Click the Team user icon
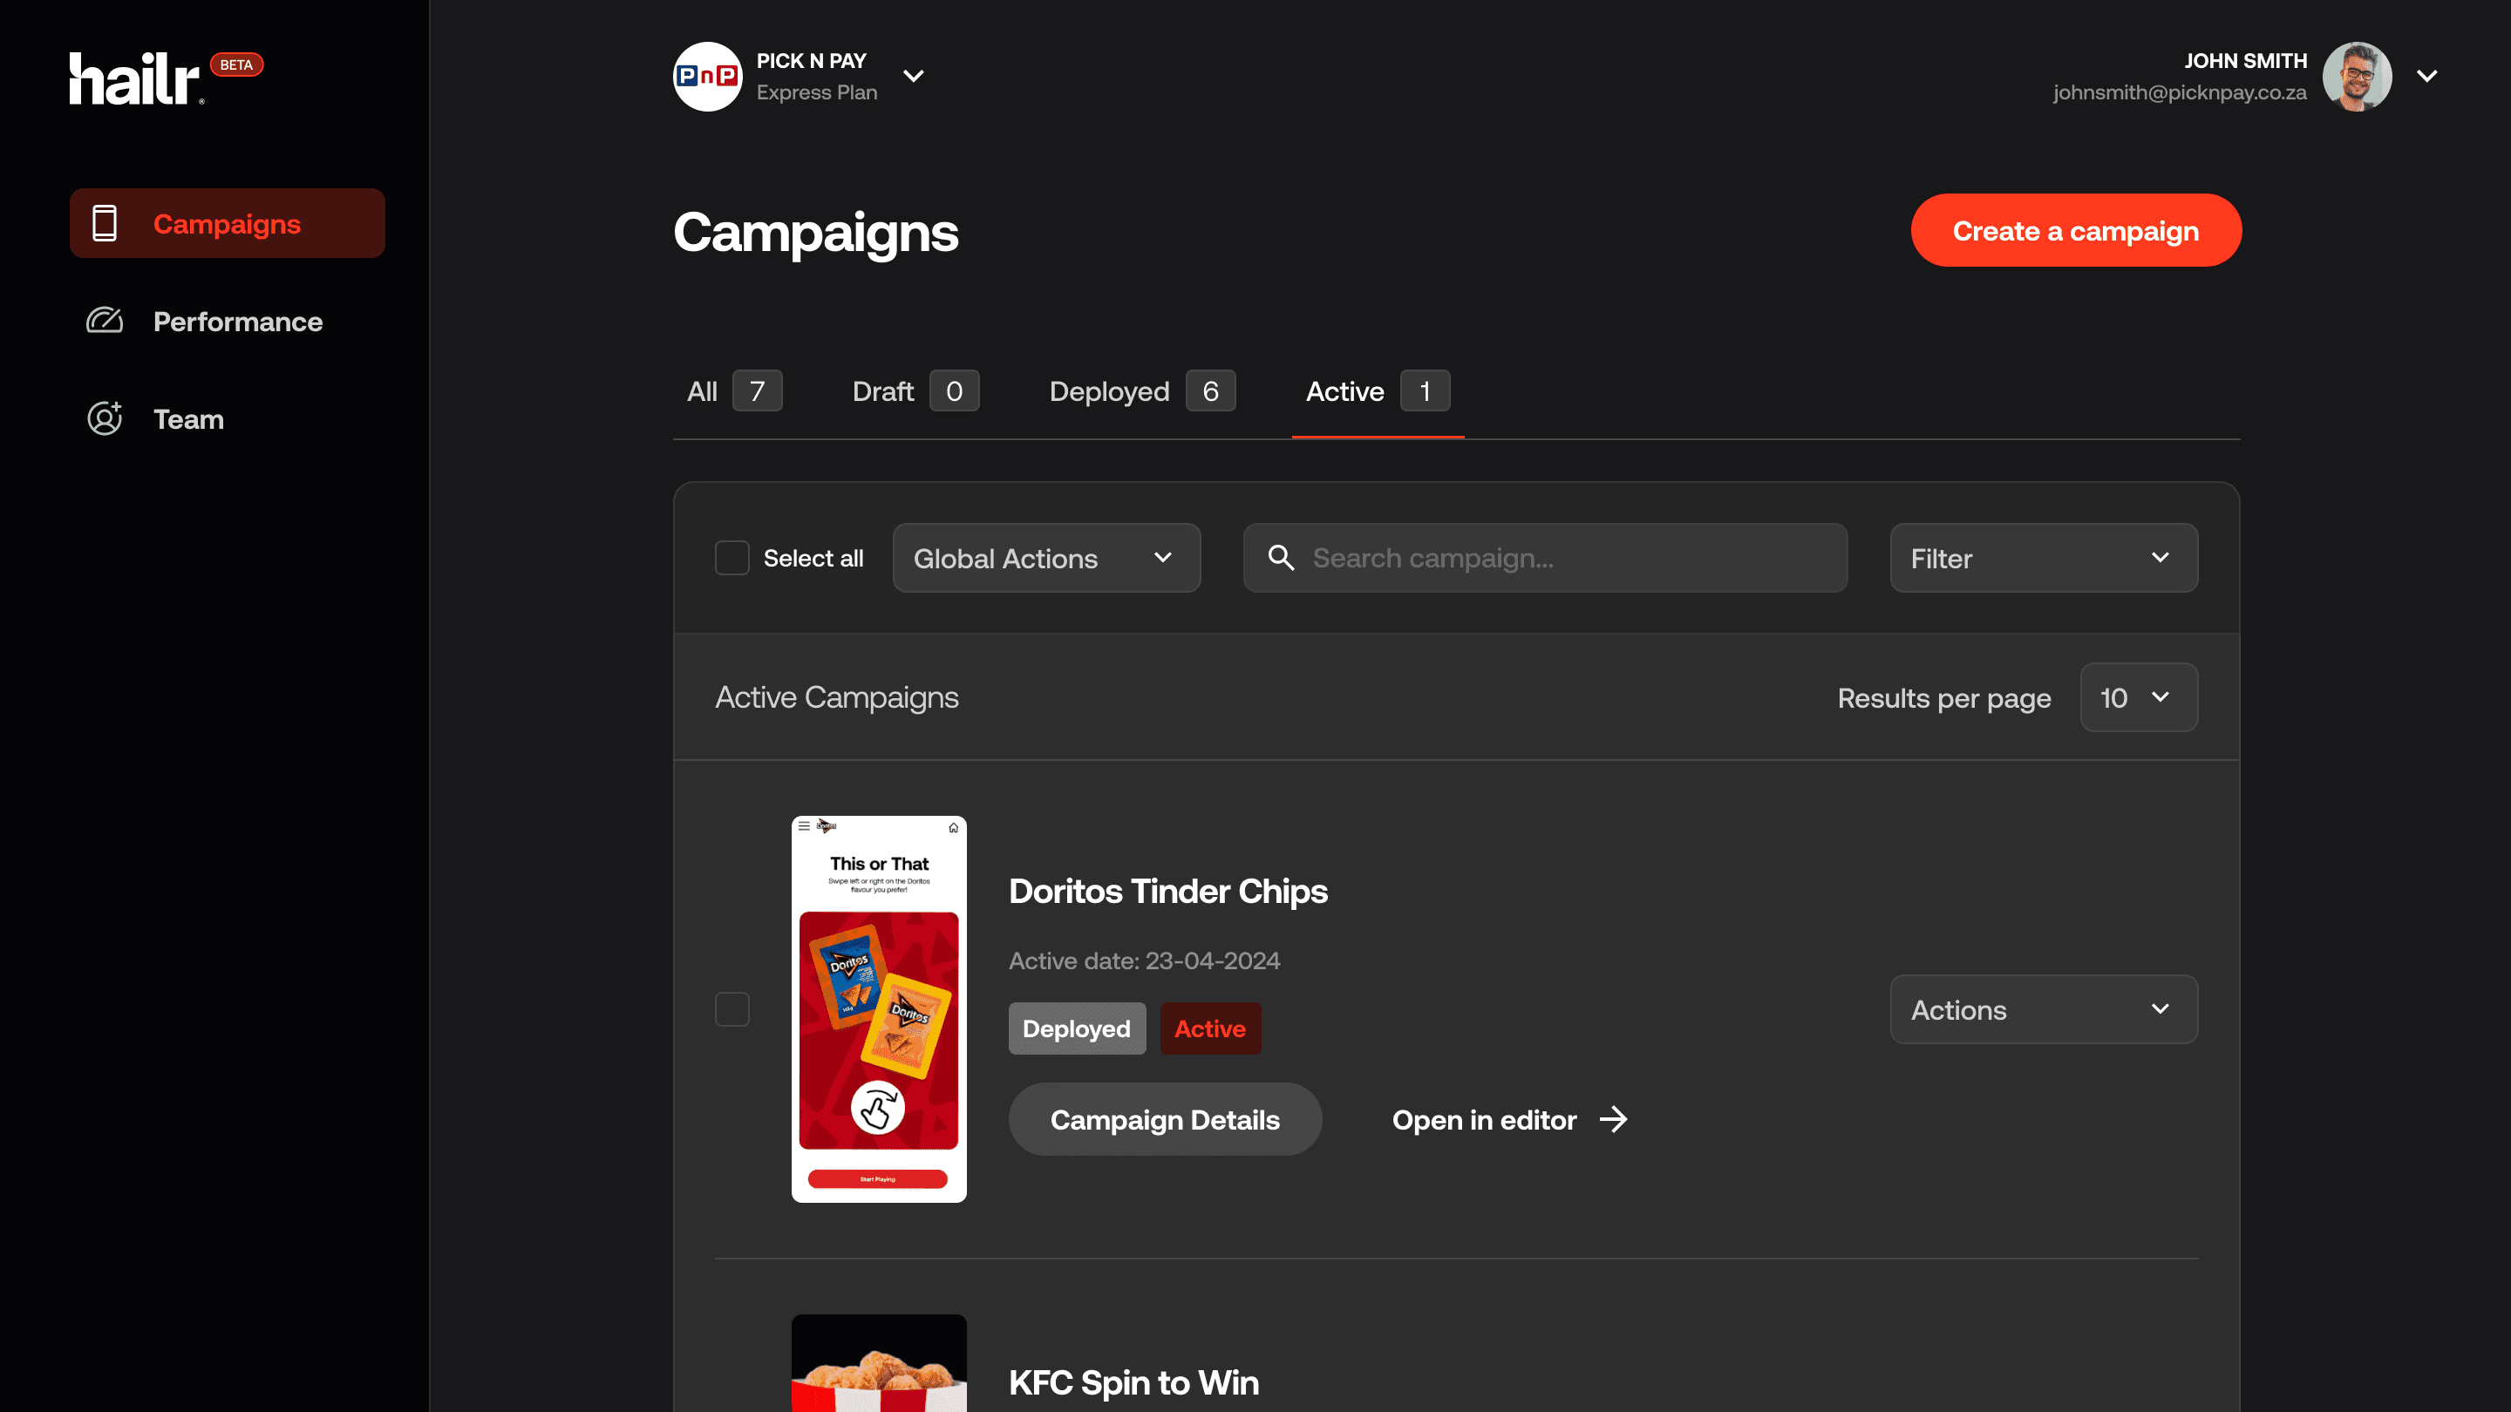The height and width of the screenshot is (1412, 2511). coord(105,418)
